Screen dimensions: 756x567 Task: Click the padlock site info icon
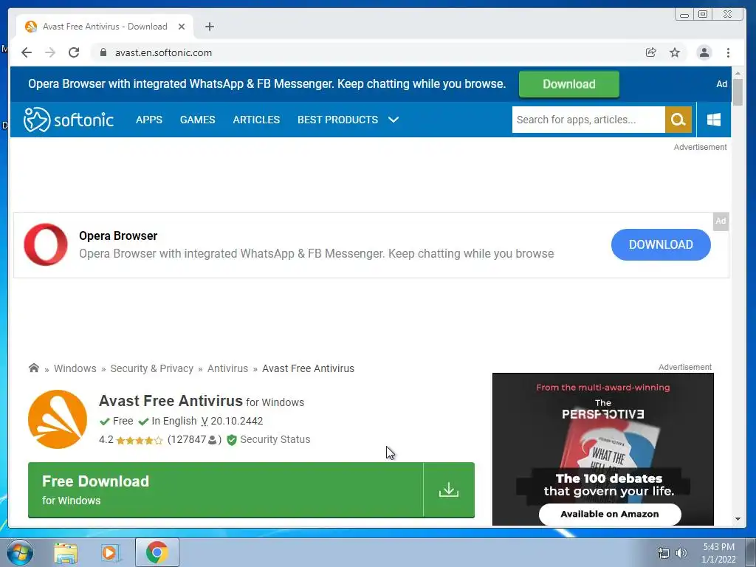(103, 52)
